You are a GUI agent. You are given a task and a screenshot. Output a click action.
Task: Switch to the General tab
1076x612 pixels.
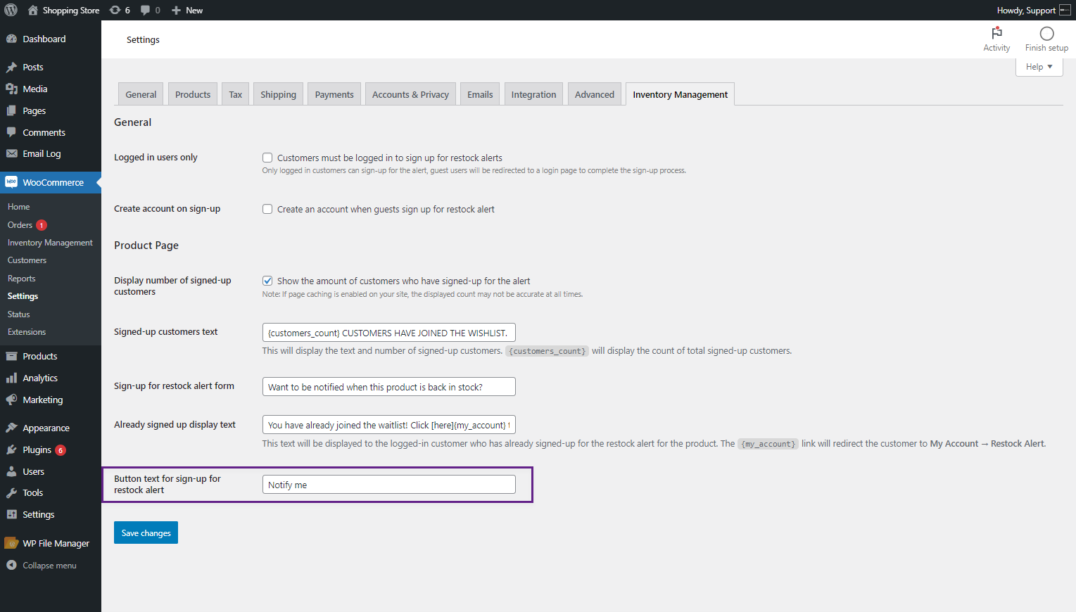[x=141, y=94]
